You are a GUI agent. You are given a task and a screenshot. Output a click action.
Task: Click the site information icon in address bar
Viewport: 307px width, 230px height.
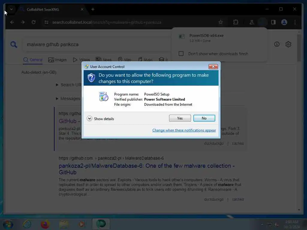click(x=46, y=22)
